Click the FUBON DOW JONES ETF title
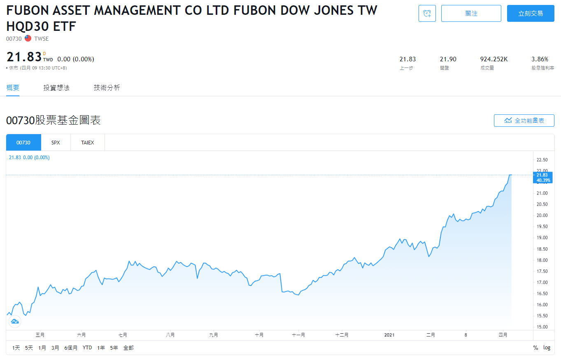Screen dimensions: 561x360 click(x=192, y=19)
